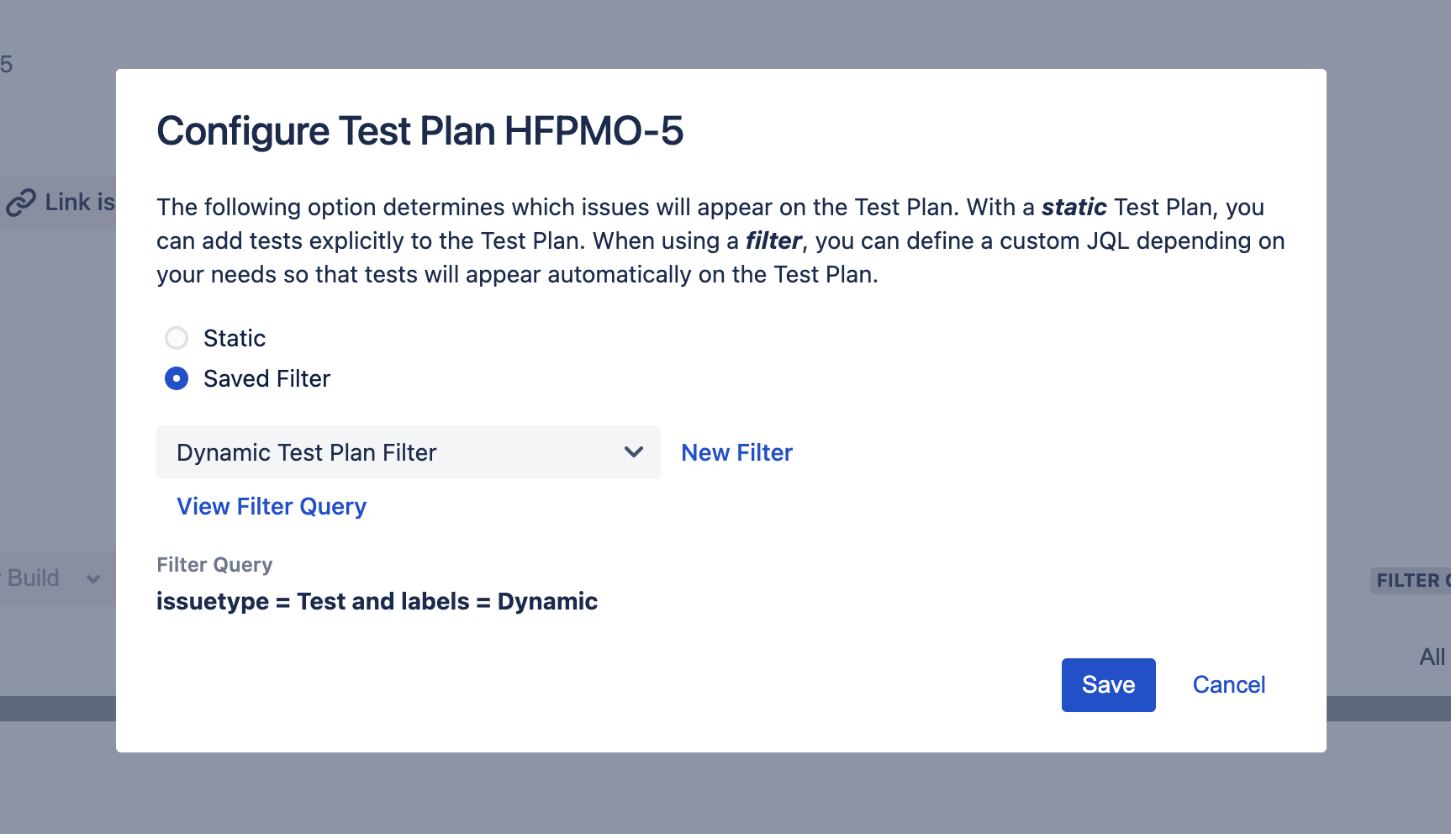The height and width of the screenshot is (834, 1451).
Task: Click the Static option label
Action: point(235,338)
